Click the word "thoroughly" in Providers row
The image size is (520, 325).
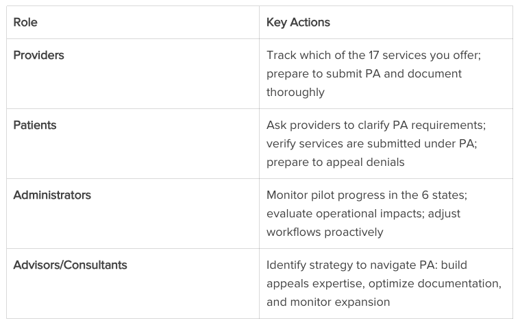(x=295, y=91)
